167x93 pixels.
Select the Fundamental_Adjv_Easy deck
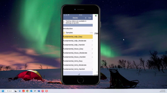pos(78,37)
